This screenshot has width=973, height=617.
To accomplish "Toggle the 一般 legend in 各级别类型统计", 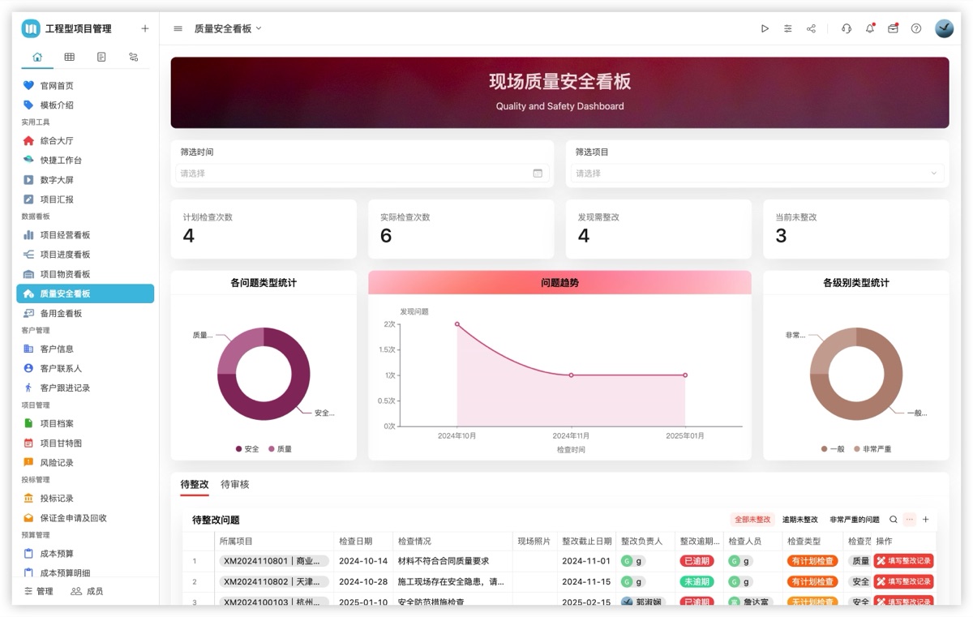I will coord(833,448).
